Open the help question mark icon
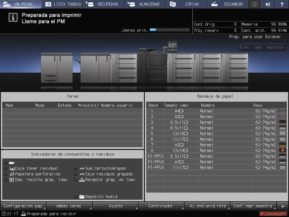The height and width of the screenshot is (217, 289). click(282, 4)
